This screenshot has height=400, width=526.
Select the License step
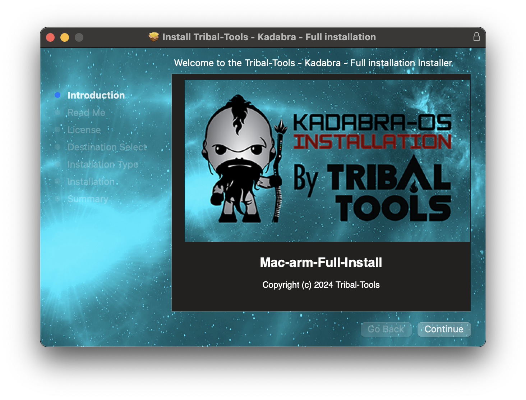[84, 130]
